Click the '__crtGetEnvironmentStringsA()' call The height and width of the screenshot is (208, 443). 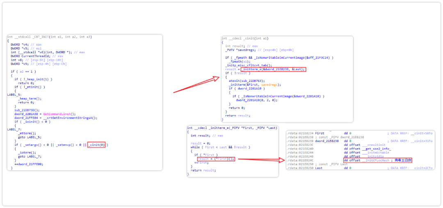tap(70, 118)
